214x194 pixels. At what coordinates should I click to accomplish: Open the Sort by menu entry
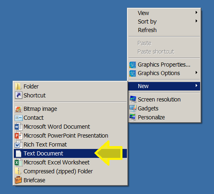pyautogui.click(x=164, y=22)
